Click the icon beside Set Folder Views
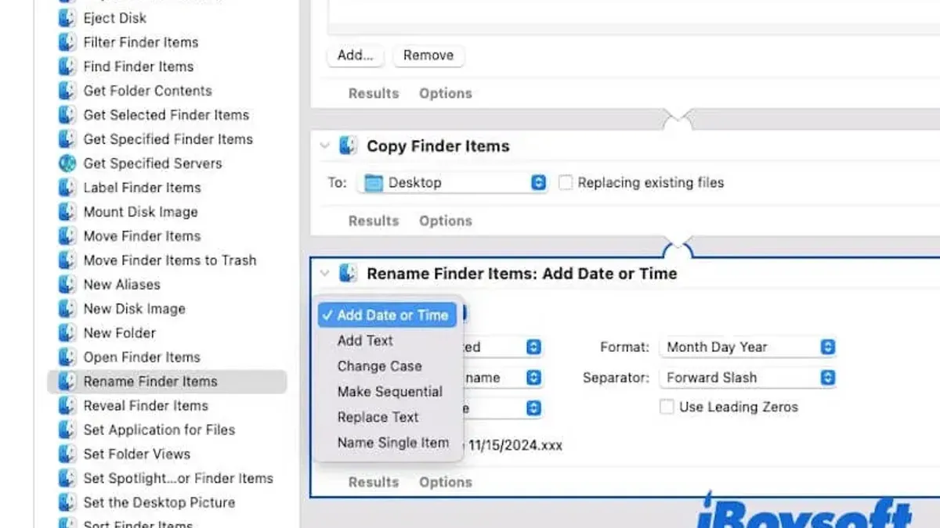The image size is (940, 528). click(67, 454)
